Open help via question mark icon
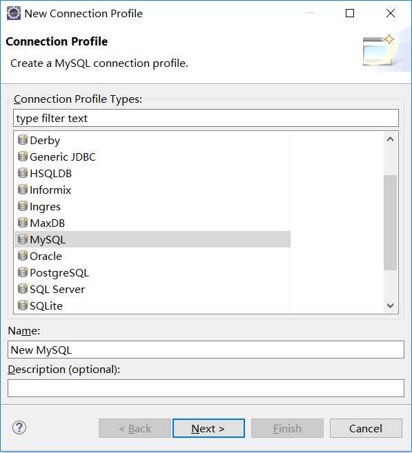 19,427
